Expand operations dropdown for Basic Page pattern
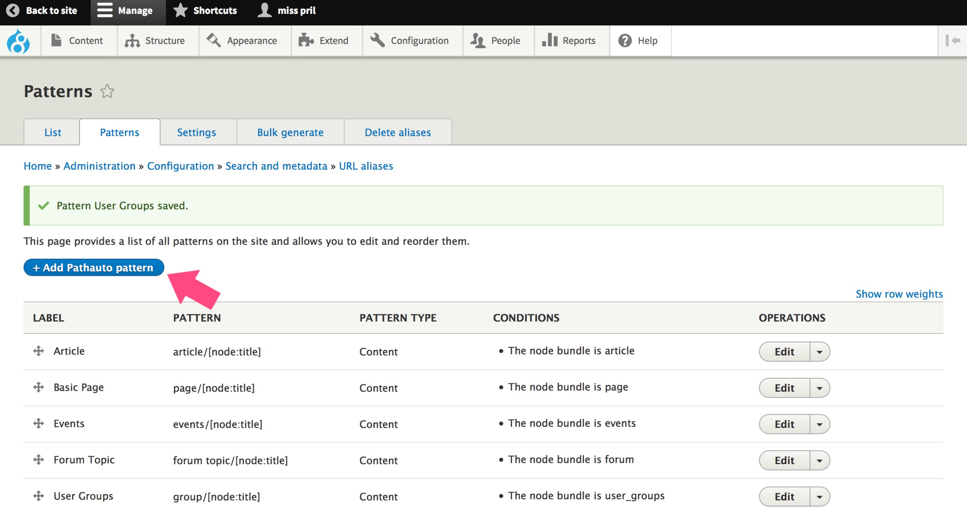This screenshot has width=967, height=512. tap(820, 388)
